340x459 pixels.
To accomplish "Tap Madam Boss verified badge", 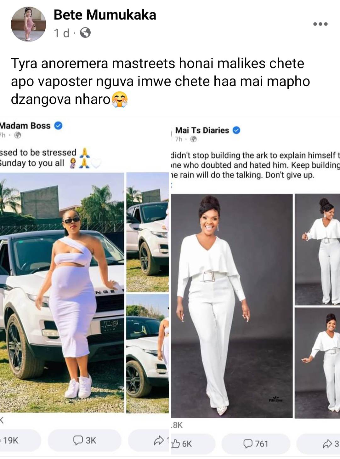I will tap(58, 125).
